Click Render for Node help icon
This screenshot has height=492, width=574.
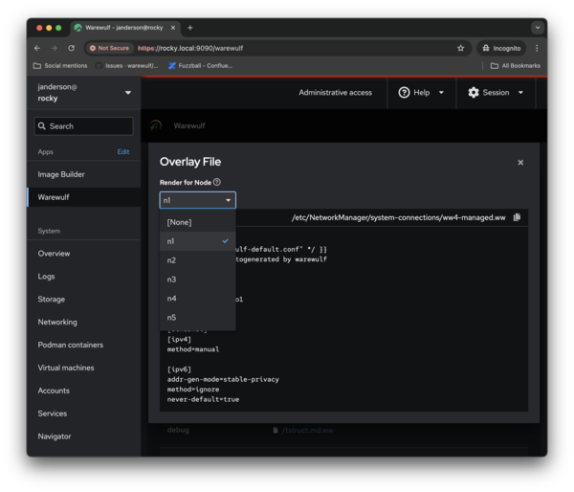(217, 182)
